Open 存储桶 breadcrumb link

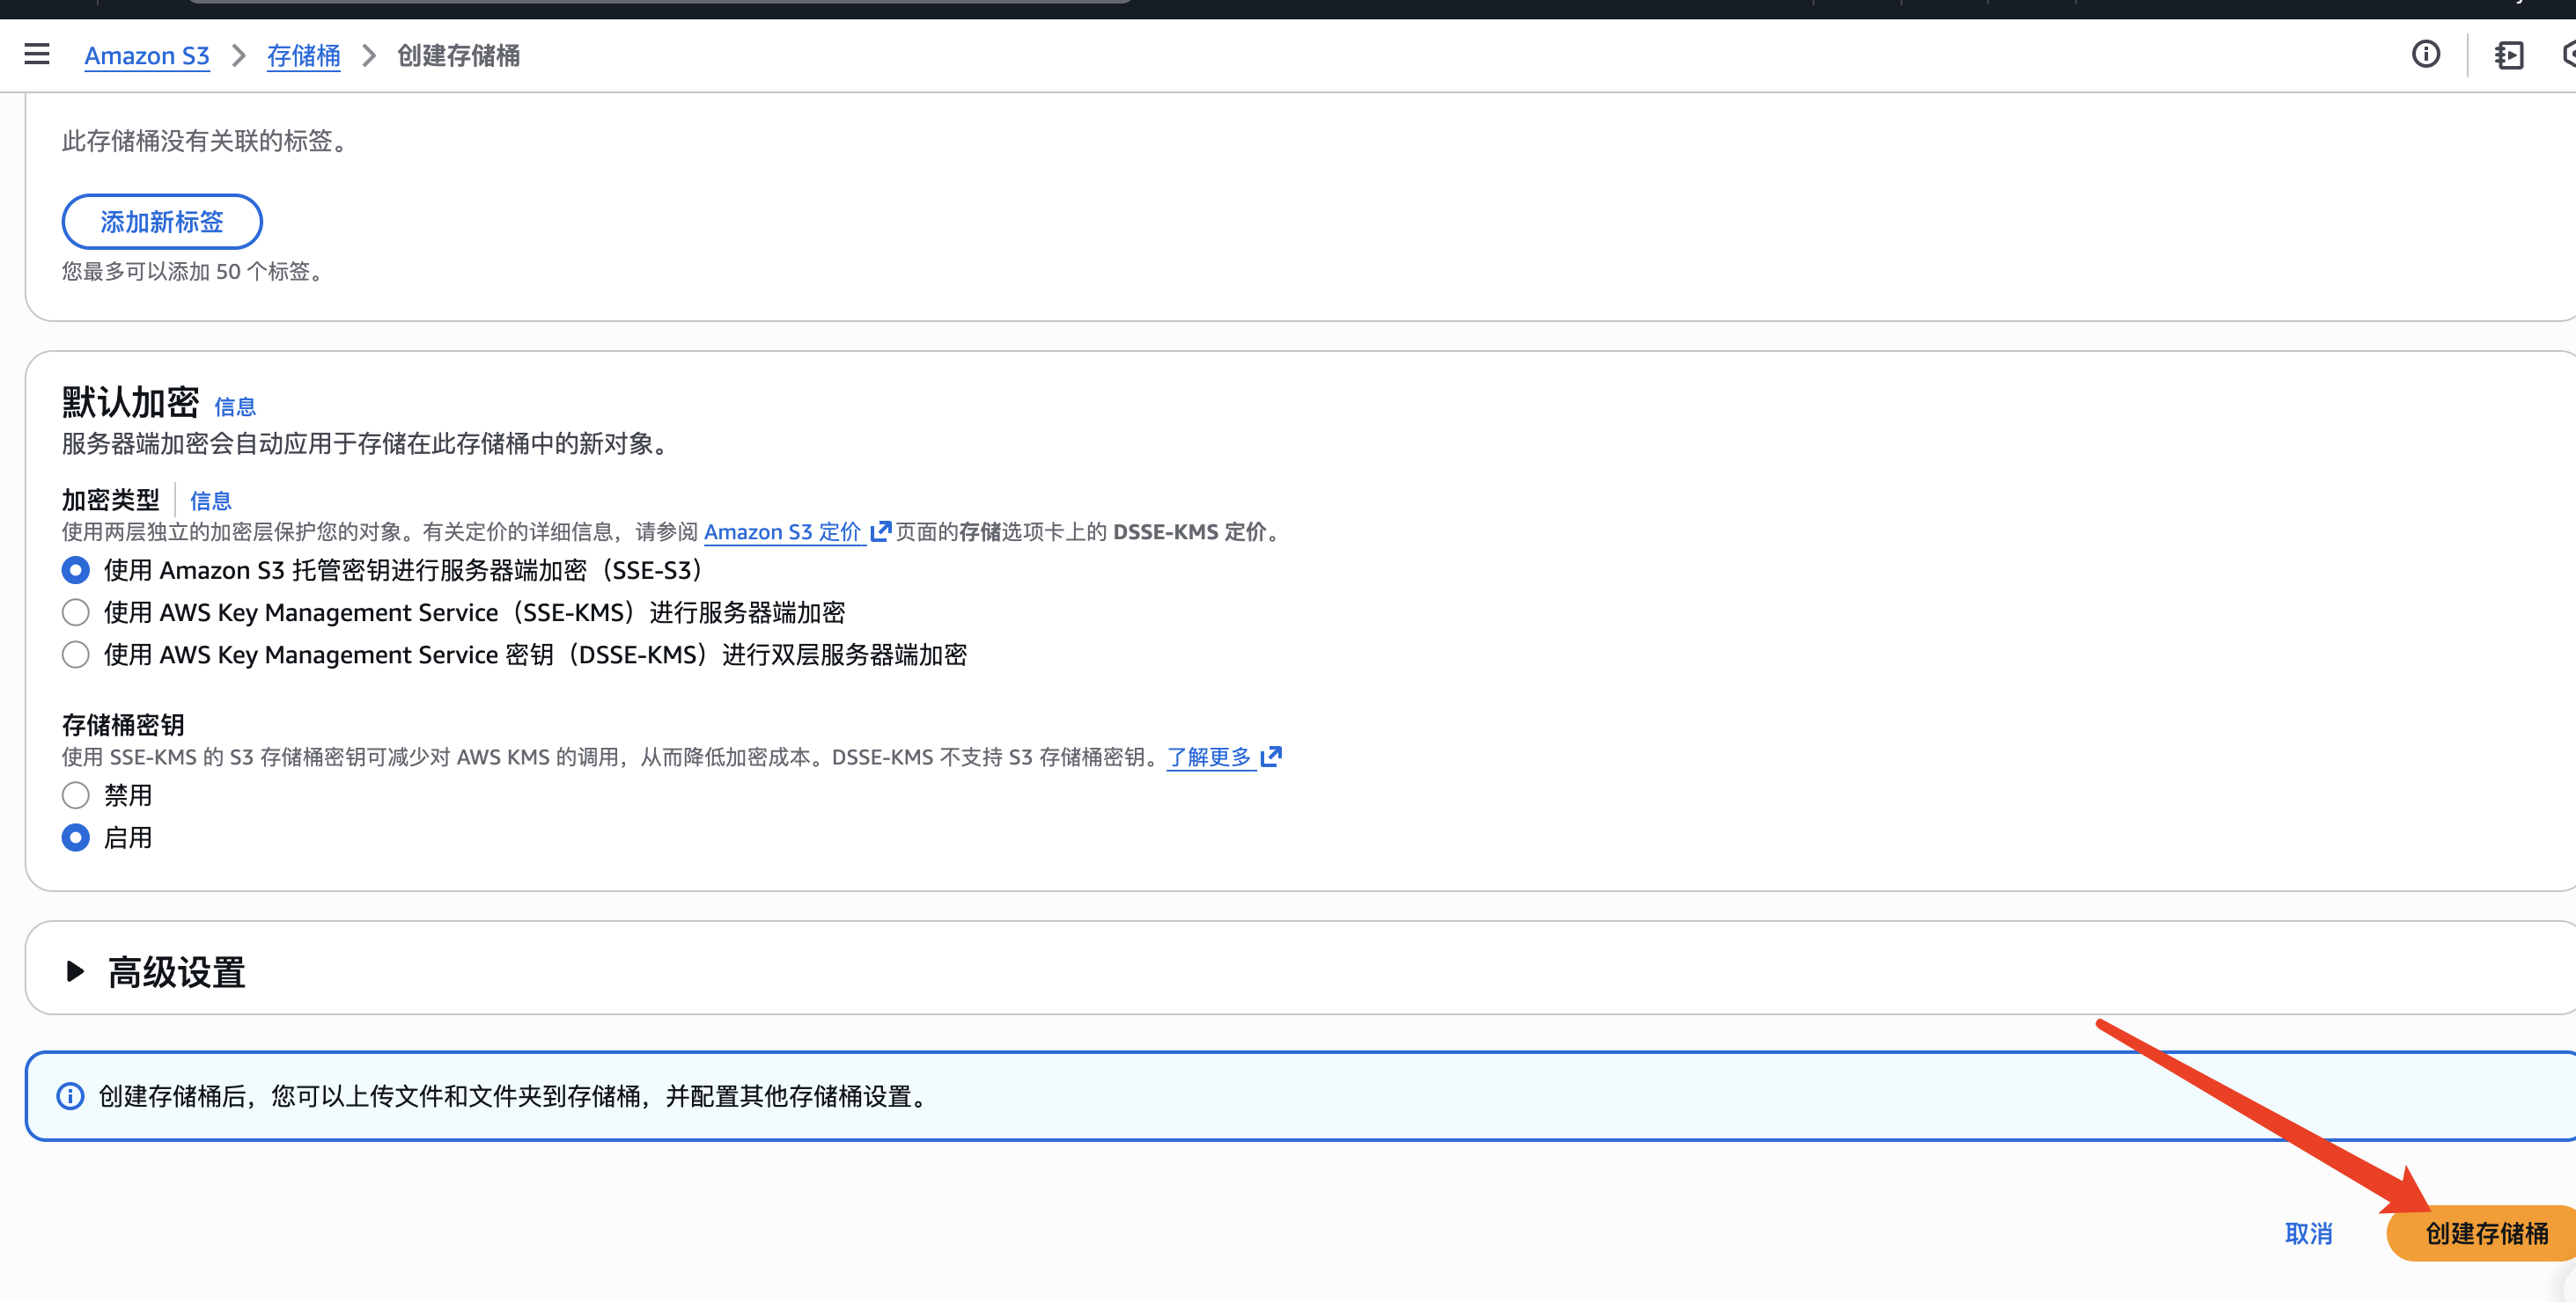click(x=303, y=56)
